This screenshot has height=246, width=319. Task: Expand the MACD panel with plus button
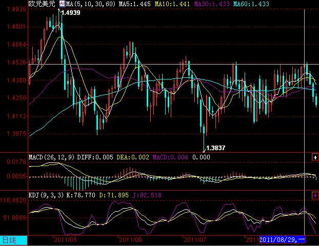coord(315,157)
